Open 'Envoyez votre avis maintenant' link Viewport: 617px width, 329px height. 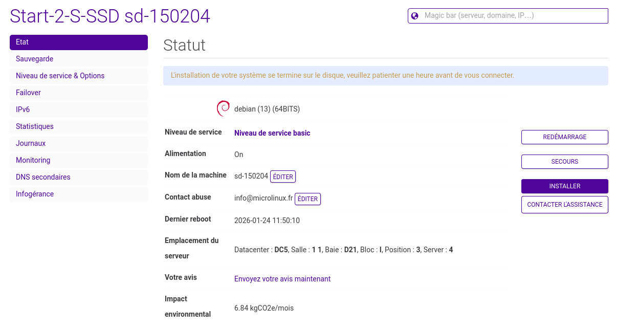(282, 279)
